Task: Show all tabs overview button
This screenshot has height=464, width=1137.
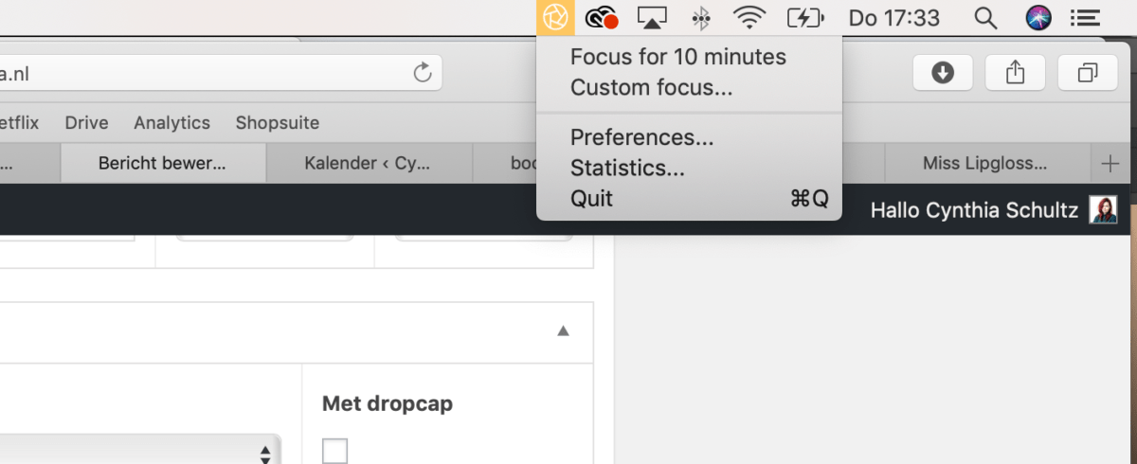Action: click(x=1088, y=72)
